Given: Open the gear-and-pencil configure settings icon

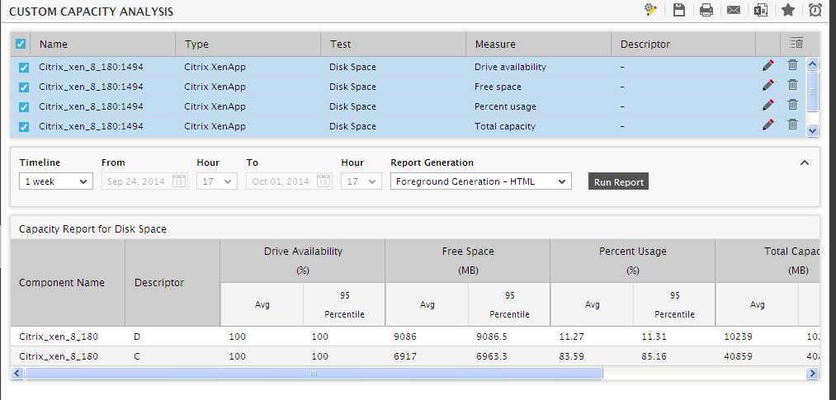Looking at the screenshot, I should (x=650, y=10).
